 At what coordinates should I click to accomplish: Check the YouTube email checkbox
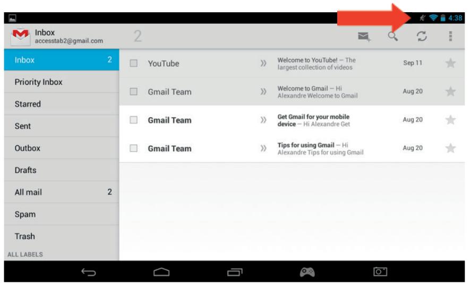click(x=133, y=63)
